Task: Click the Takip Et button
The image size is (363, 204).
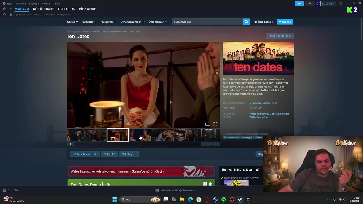Action: click(x=109, y=154)
